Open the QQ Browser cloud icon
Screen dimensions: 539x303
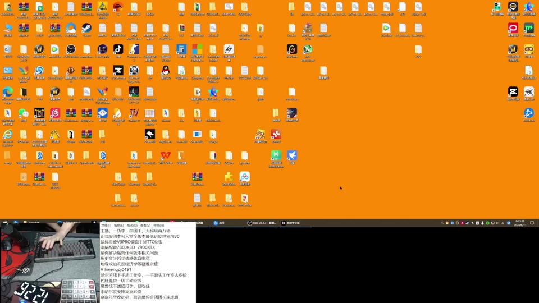71,28
